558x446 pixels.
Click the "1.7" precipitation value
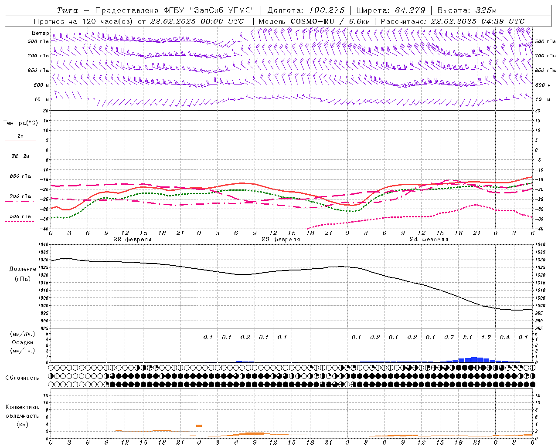click(x=486, y=337)
